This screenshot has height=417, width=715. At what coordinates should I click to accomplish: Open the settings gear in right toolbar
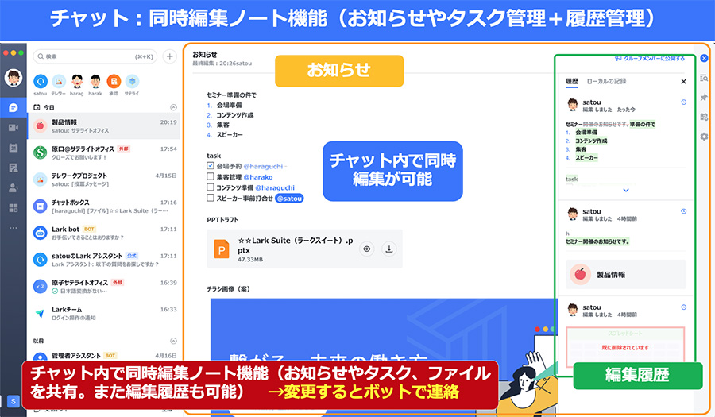pyautogui.click(x=704, y=137)
